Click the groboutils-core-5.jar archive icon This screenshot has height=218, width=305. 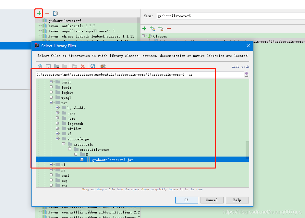pos(89,159)
